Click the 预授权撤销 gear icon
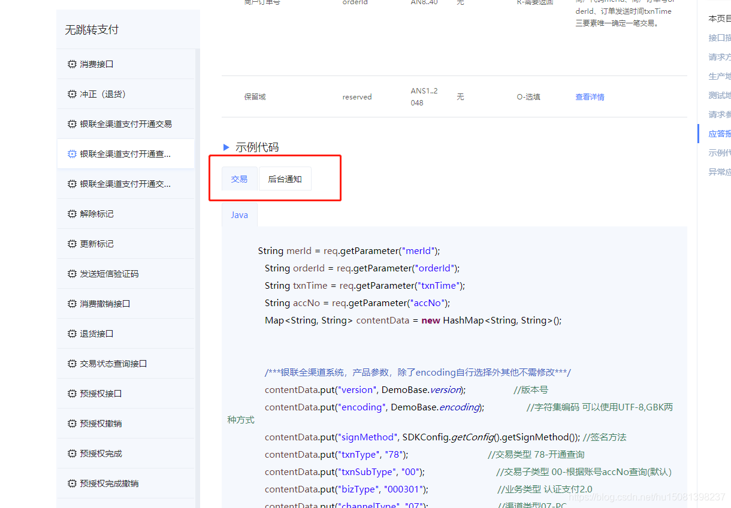This screenshot has width=731, height=508. click(x=71, y=423)
